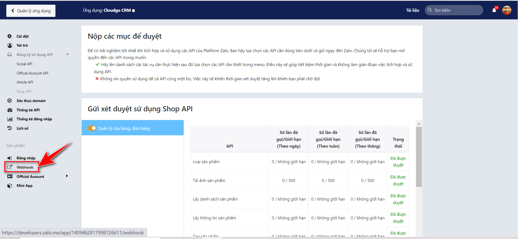Click the Lịch sử history icon
518x239 pixels.
point(10,128)
